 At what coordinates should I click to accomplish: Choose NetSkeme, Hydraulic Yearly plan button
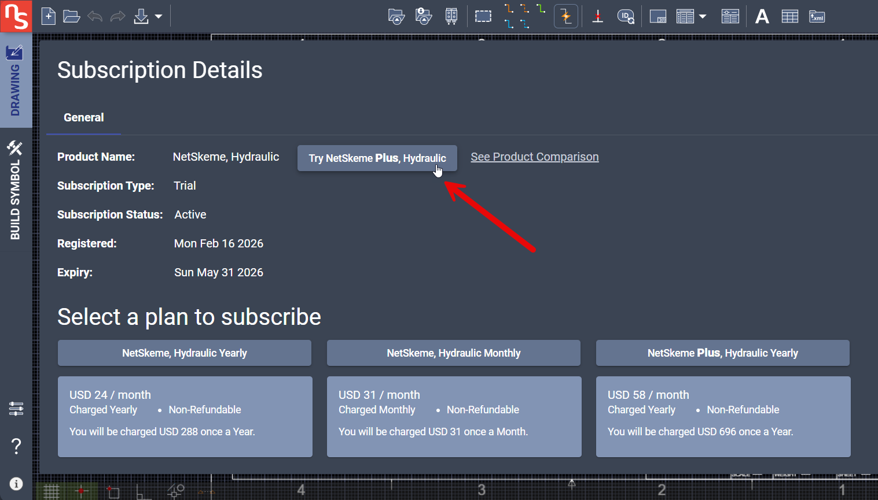185,353
